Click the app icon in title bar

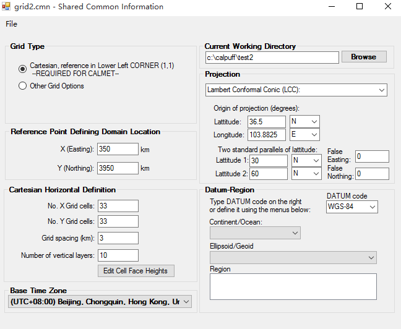[7, 7]
